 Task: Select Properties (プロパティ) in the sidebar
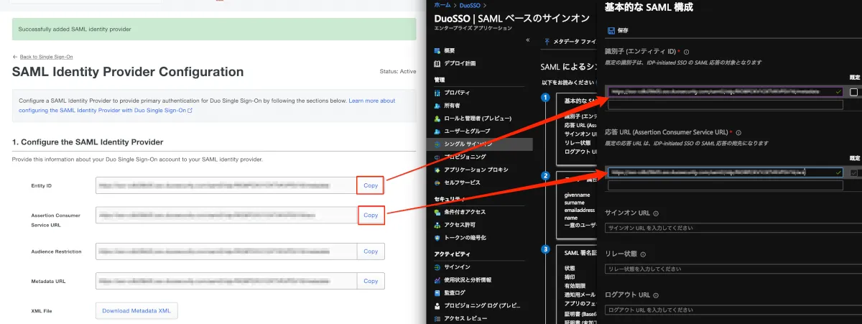click(x=457, y=93)
